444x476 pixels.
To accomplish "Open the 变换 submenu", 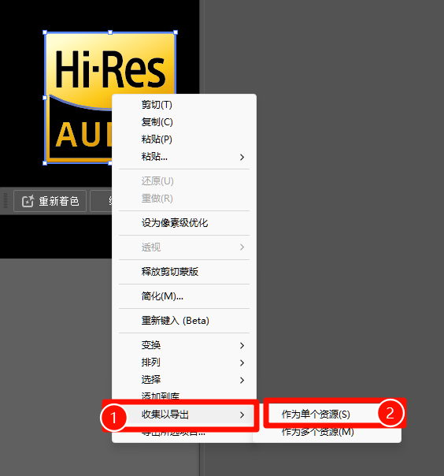I will (x=184, y=345).
